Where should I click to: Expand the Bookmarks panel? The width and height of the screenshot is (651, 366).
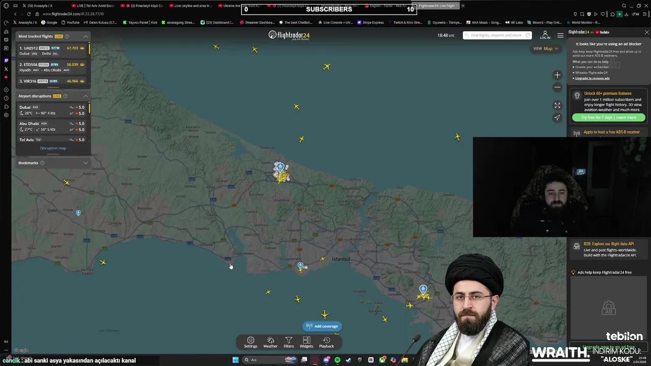point(85,163)
